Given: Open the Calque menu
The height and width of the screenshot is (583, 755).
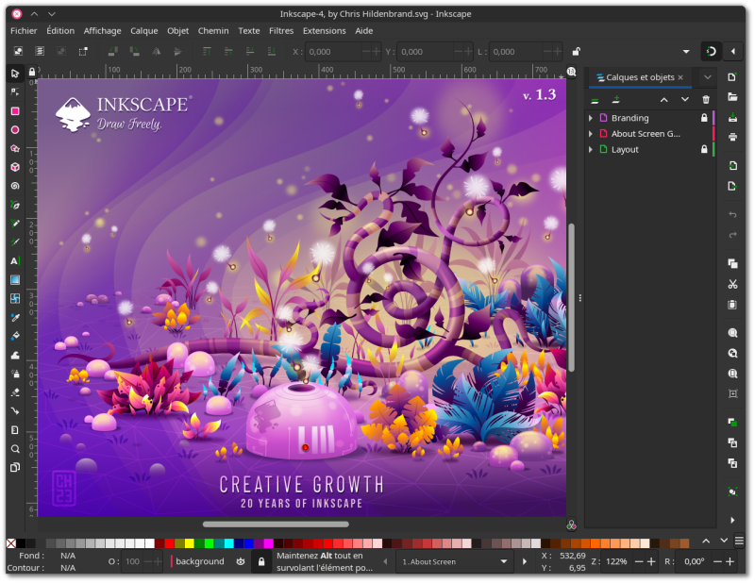Looking at the screenshot, I should pyautogui.click(x=144, y=31).
